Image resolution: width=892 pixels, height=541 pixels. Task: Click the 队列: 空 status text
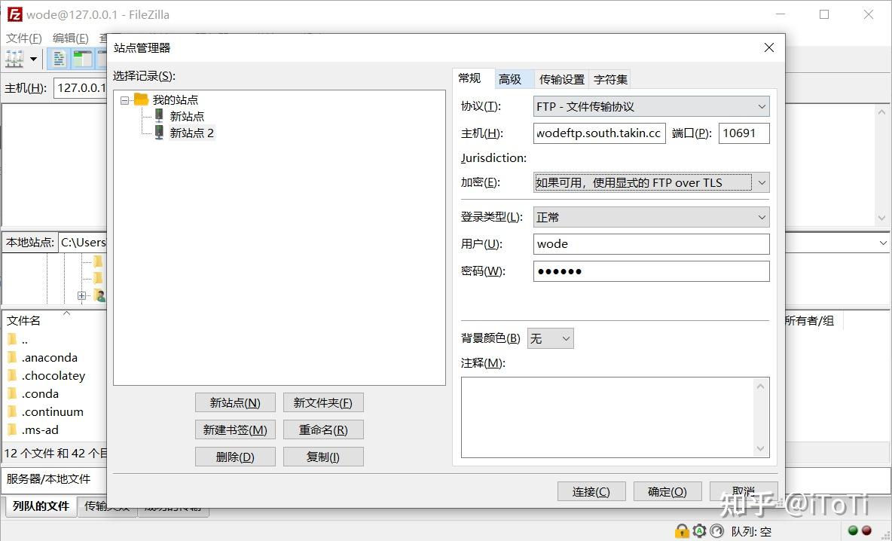coord(751,531)
